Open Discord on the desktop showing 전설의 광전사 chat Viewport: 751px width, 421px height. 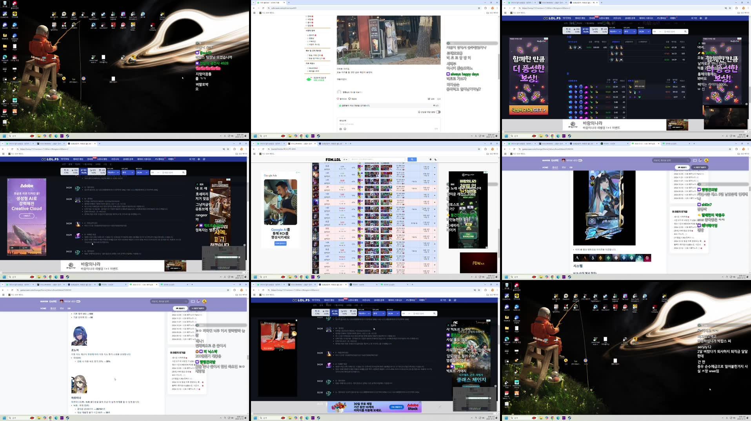5,25
